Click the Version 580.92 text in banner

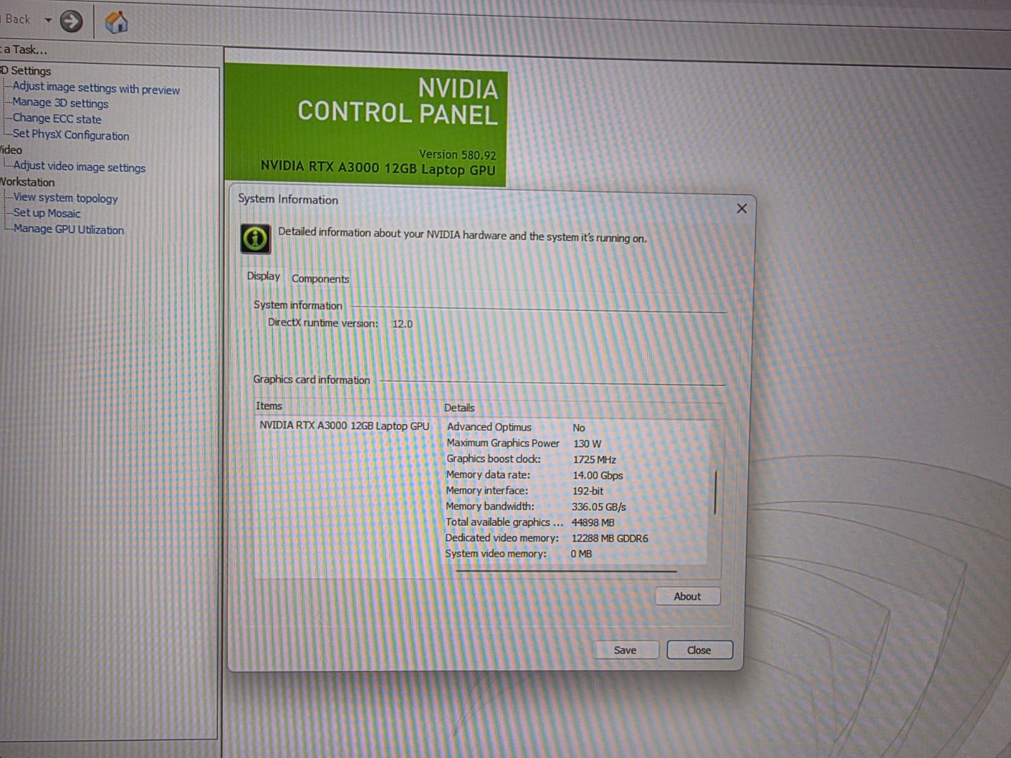click(x=457, y=155)
